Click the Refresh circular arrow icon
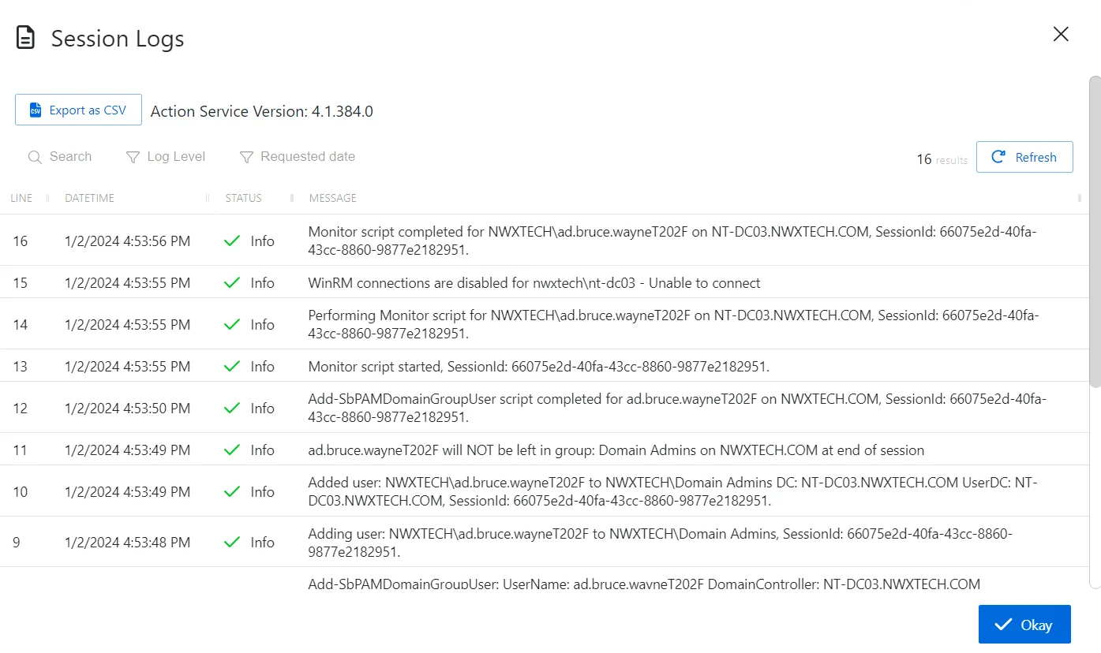The image size is (1101, 653). [x=998, y=157]
